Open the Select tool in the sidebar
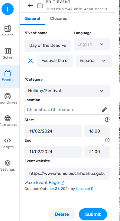Image resolution: width=120 pixels, height=221 pixels. [x=8, y=31]
